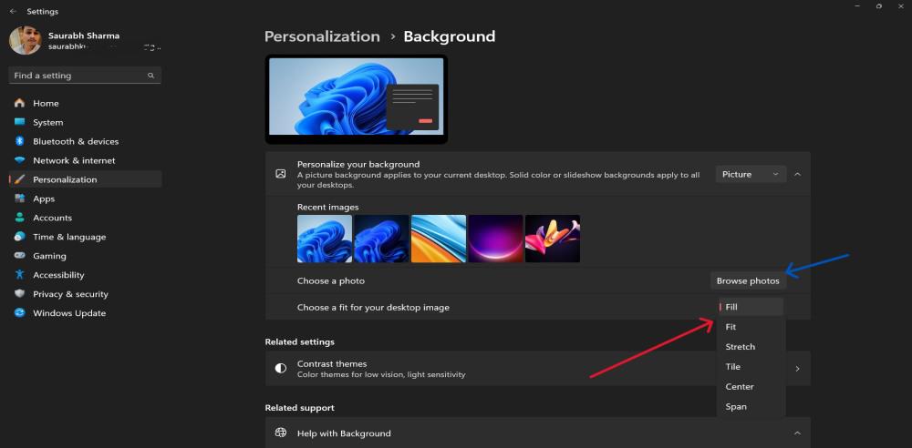Click the Gaming controller icon
Screen dimensions: 912x448
(x=20, y=256)
